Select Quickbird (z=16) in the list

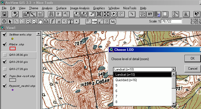pos(142,80)
